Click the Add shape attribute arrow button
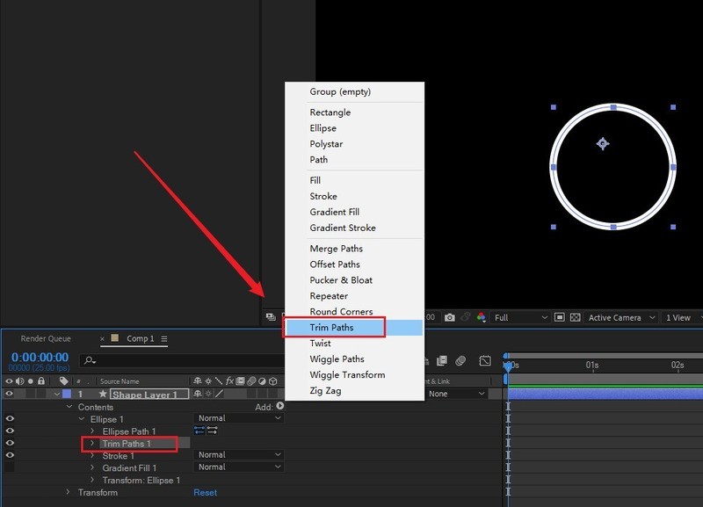 [280, 406]
